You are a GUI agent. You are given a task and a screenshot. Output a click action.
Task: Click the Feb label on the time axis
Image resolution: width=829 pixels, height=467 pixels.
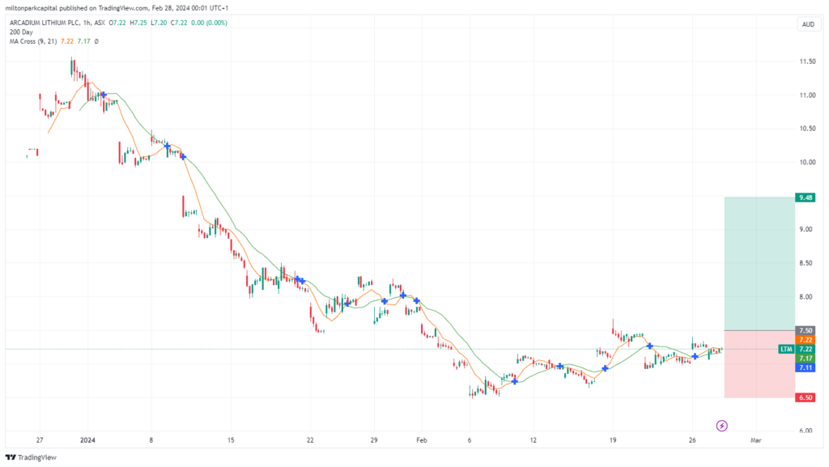tap(421, 440)
